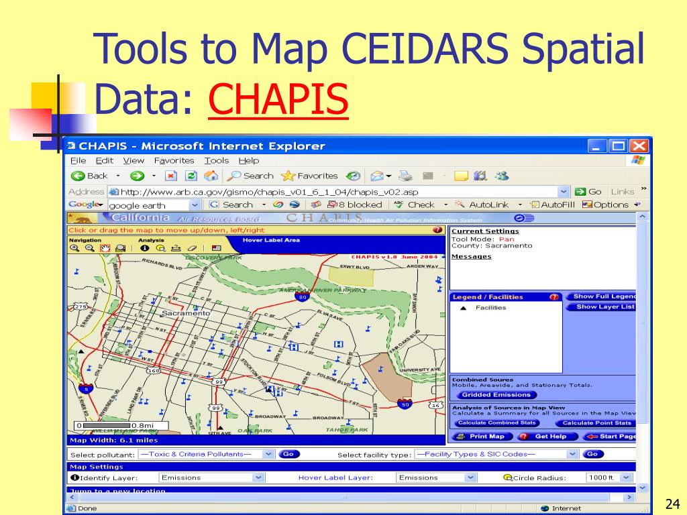Click the Mail envelope icon
The image size is (687, 515).
coord(377,176)
